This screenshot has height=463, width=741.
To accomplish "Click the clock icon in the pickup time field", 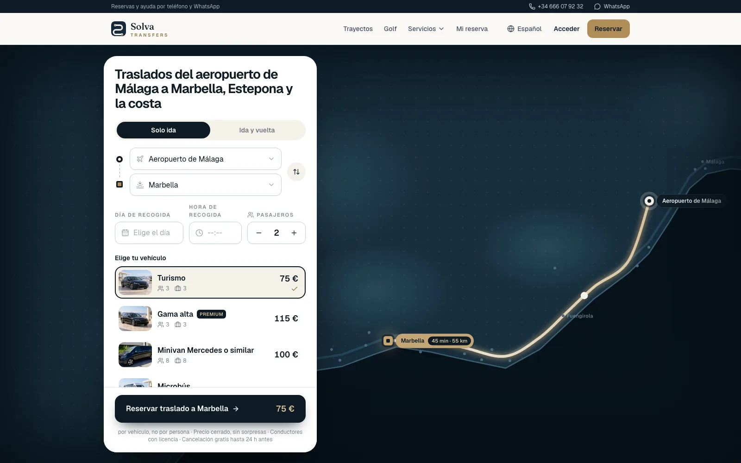I will 199,233.
